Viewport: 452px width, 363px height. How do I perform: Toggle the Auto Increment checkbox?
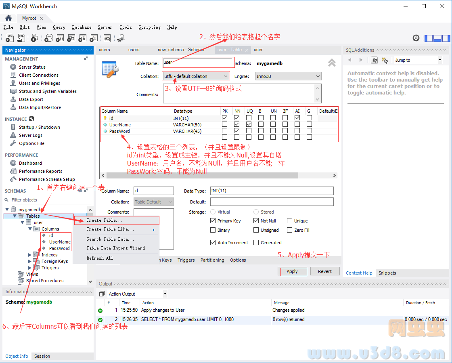(x=213, y=243)
